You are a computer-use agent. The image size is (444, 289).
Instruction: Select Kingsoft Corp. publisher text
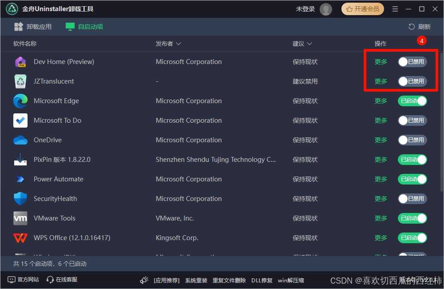pos(177,238)
